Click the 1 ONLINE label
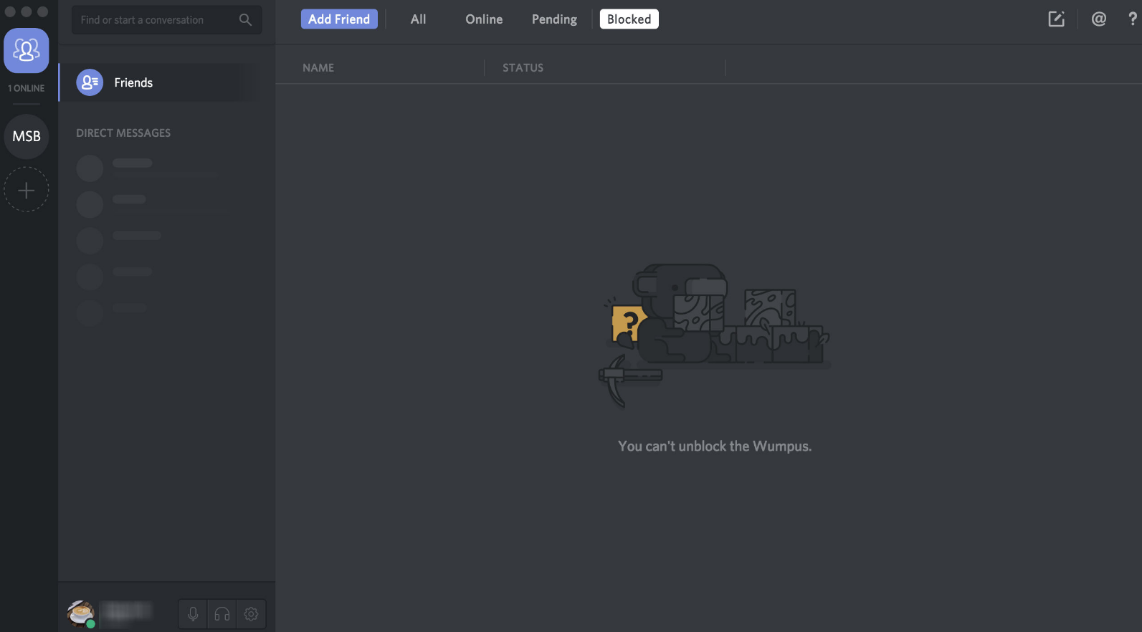This screenshot has height=632, width=1142. point(27,88)
